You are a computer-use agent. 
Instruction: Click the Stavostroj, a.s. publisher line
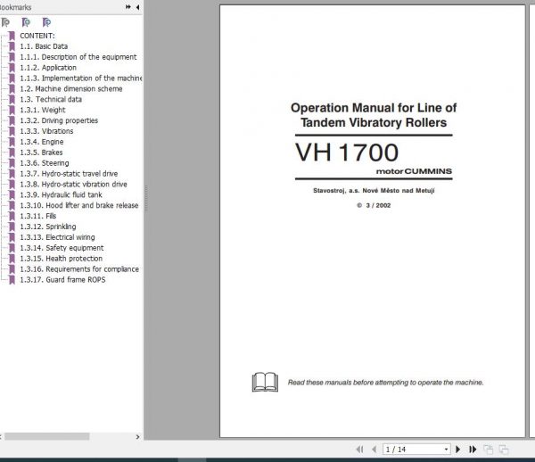point(374,190)
